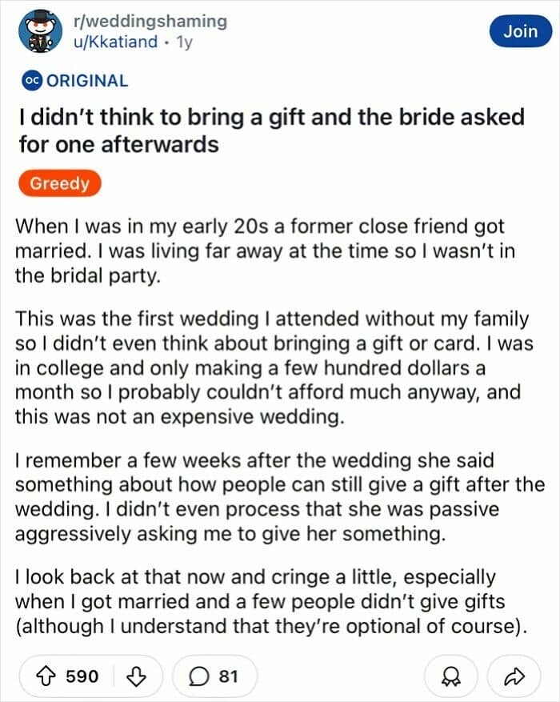Open r/weddingshaming subreddit link
The image size is (560, 702).
click(x=150, y=21)
